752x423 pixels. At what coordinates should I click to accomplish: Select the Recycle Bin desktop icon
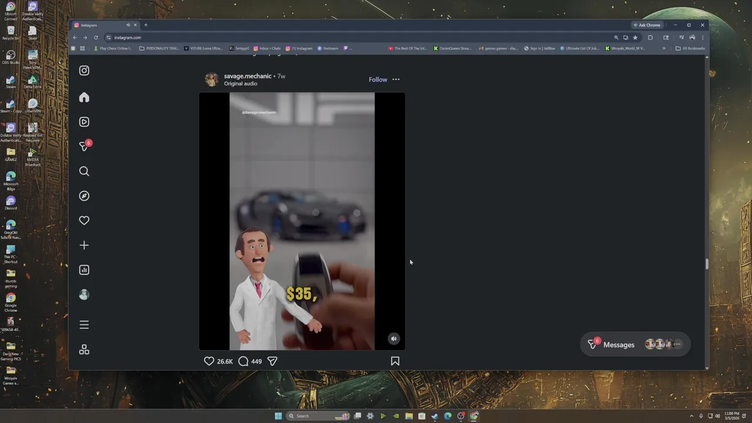pyautogui.click(x=11, y=33)
